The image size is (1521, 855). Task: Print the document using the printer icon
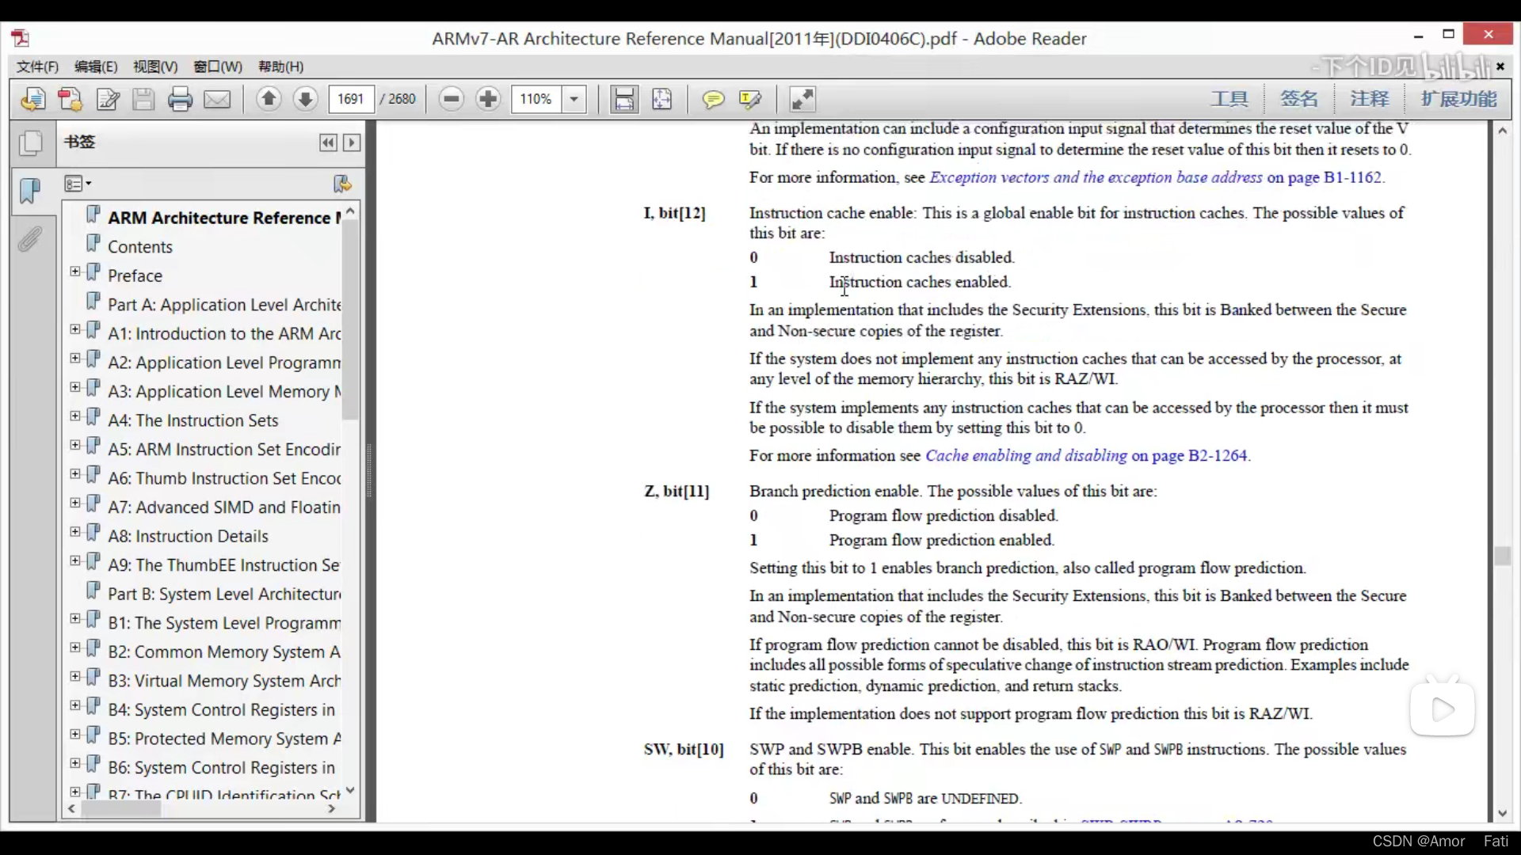pyautogui.click(x=180, y=99)
